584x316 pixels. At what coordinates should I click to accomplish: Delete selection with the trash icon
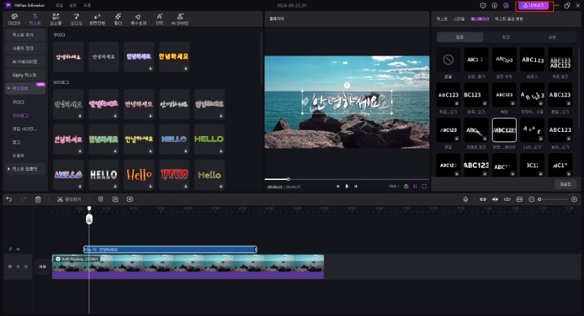[38, 199]
